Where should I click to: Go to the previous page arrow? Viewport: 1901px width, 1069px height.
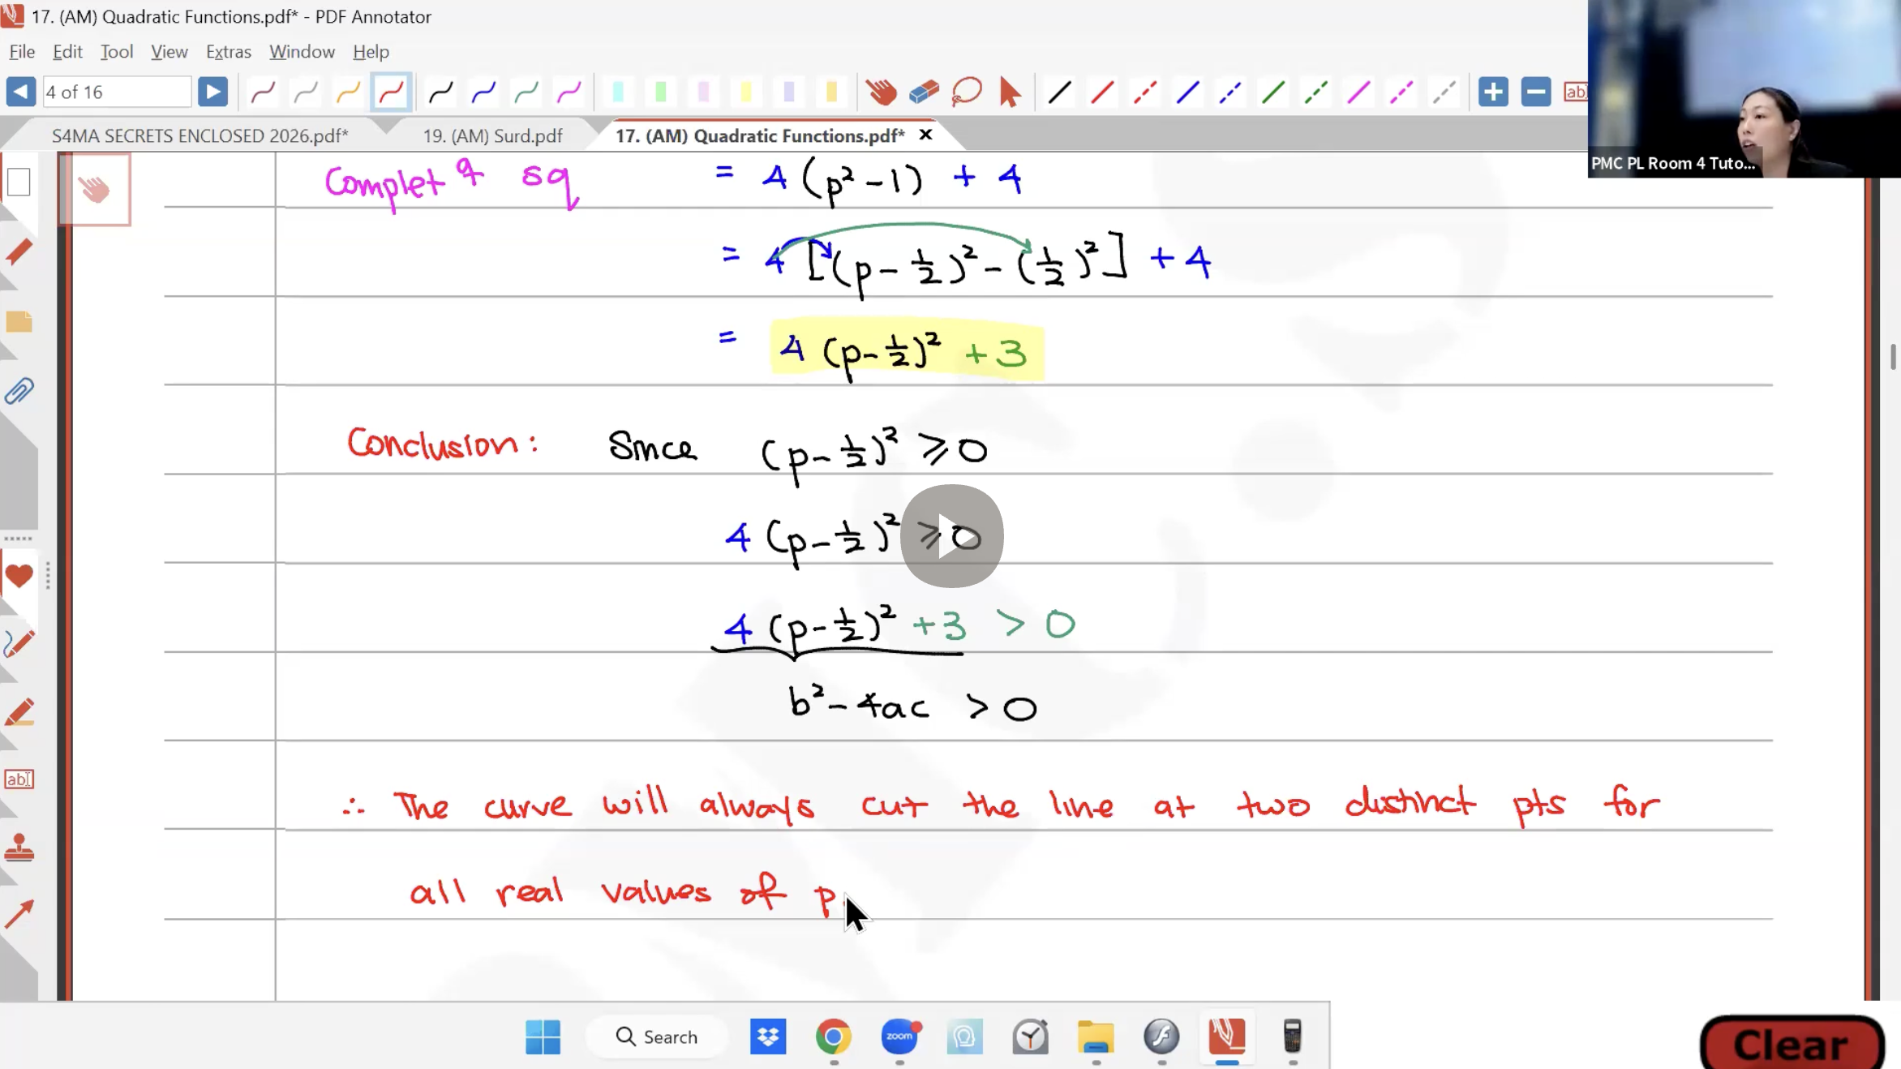point(21,92)
